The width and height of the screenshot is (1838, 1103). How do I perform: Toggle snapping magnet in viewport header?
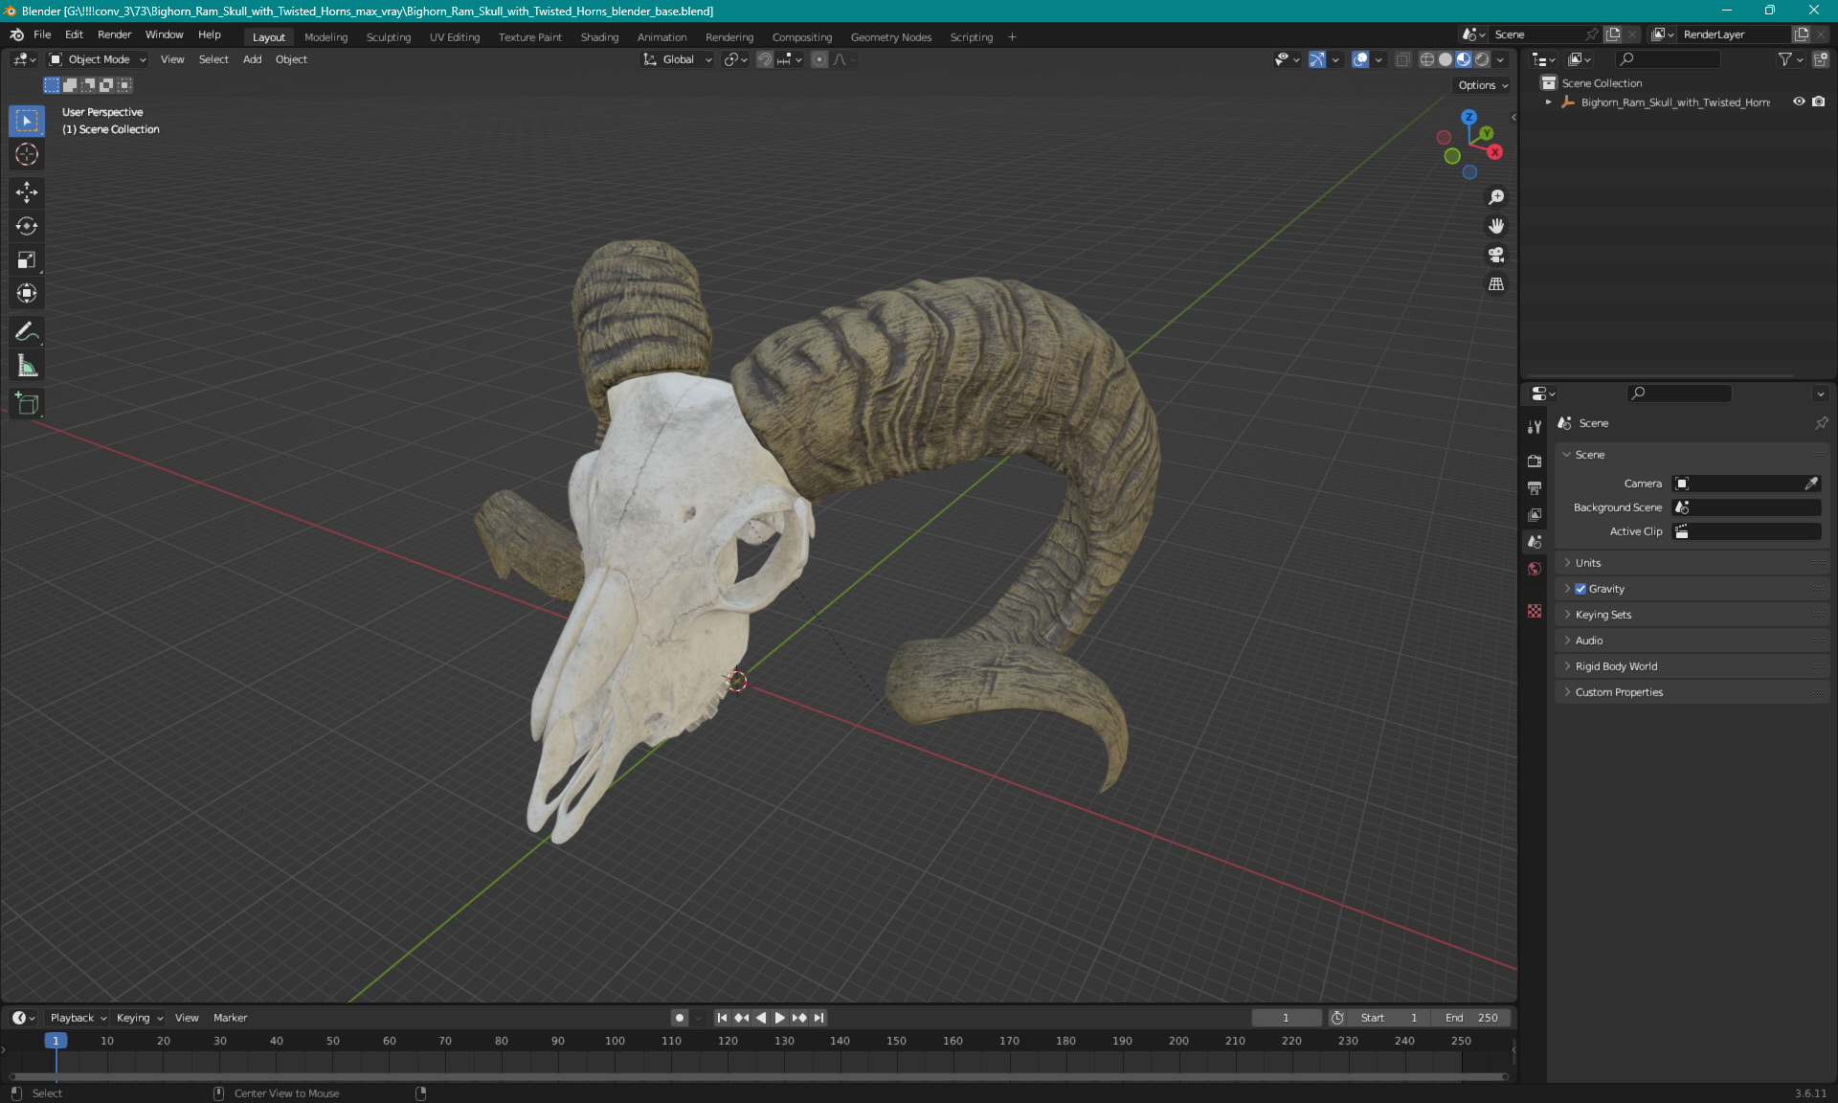click(764, 59)
